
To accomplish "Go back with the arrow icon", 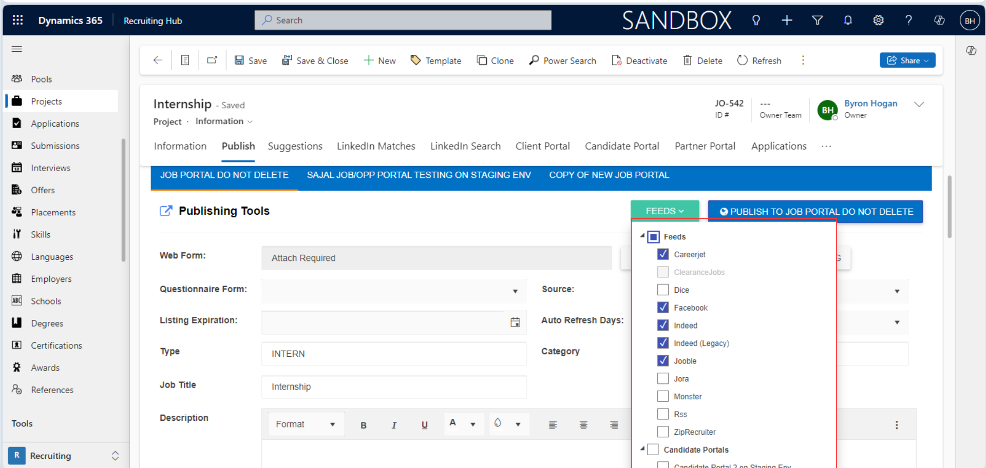I will [158, 60].
